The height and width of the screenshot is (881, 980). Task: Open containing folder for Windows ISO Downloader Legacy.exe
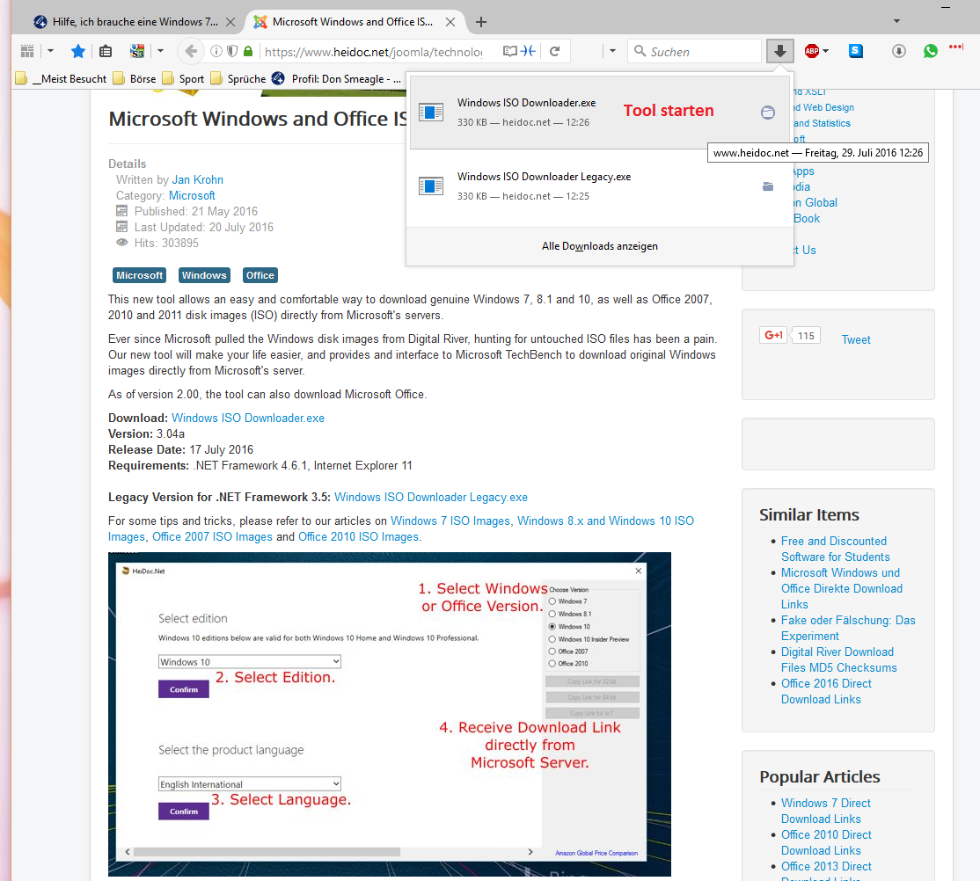[x=768, y=186]
